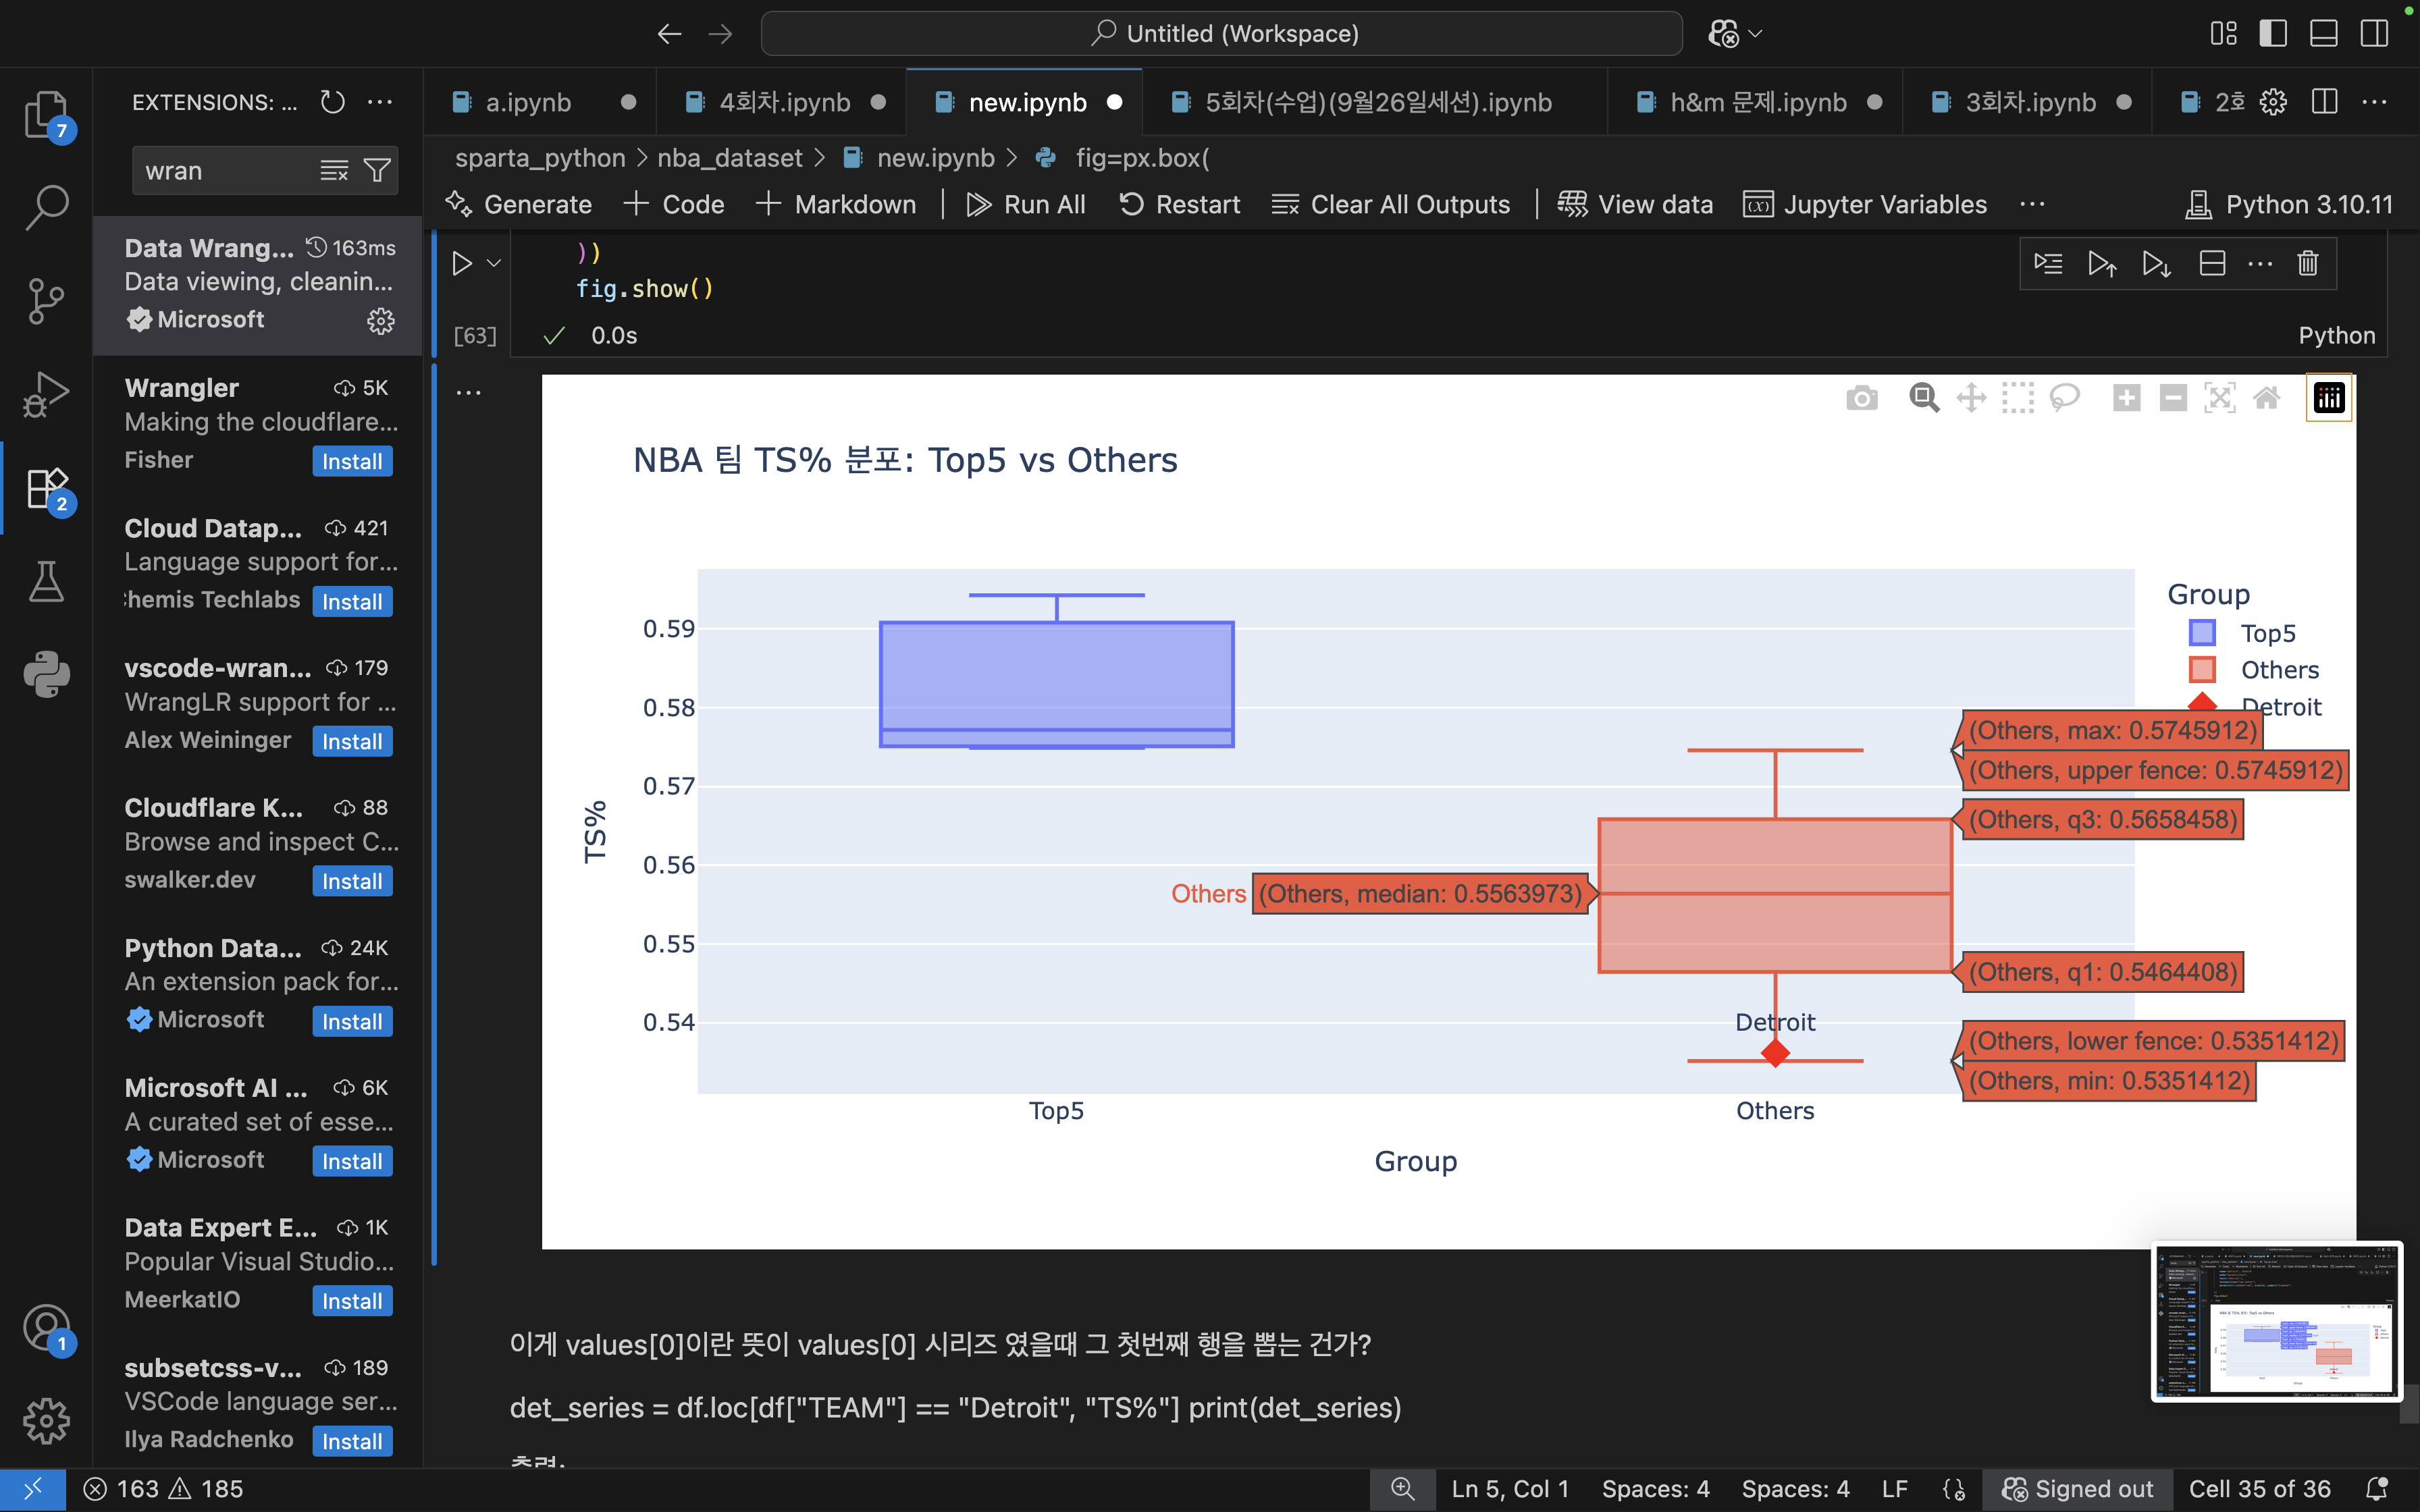Toggle Top5 trace in plot legend
Image resolution: width=2420 pixels, height=1512 pixels.
(2267, 633)
